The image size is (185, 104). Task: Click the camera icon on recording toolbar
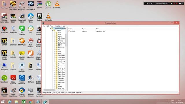pos(180,3)
